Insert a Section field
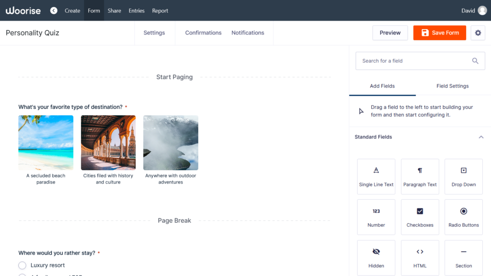 point(463,257)
